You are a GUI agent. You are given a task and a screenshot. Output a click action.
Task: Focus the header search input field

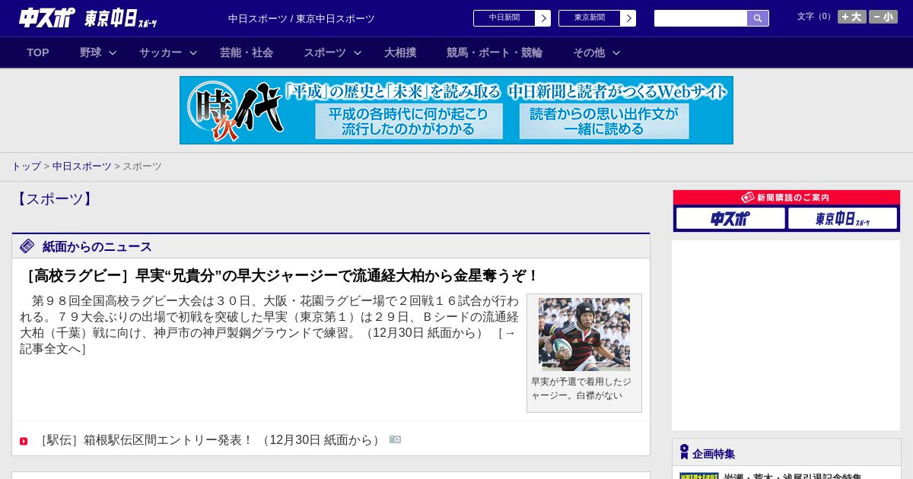(701, 18)
